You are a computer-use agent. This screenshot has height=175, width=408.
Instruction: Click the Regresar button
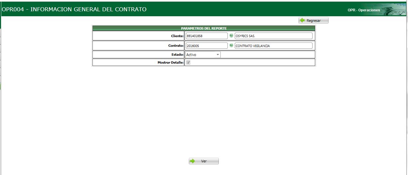[313, 21]
